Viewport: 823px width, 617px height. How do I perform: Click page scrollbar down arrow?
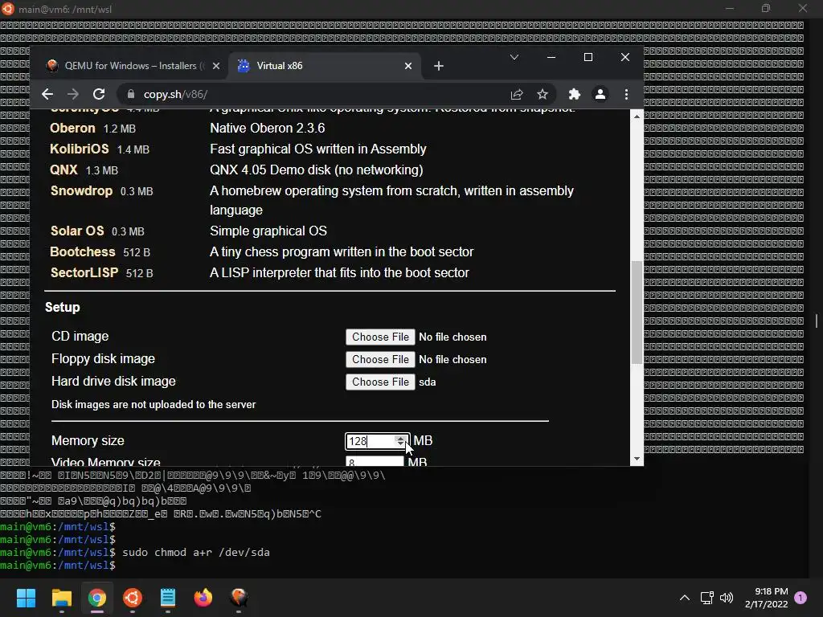[x=637, y=459]
